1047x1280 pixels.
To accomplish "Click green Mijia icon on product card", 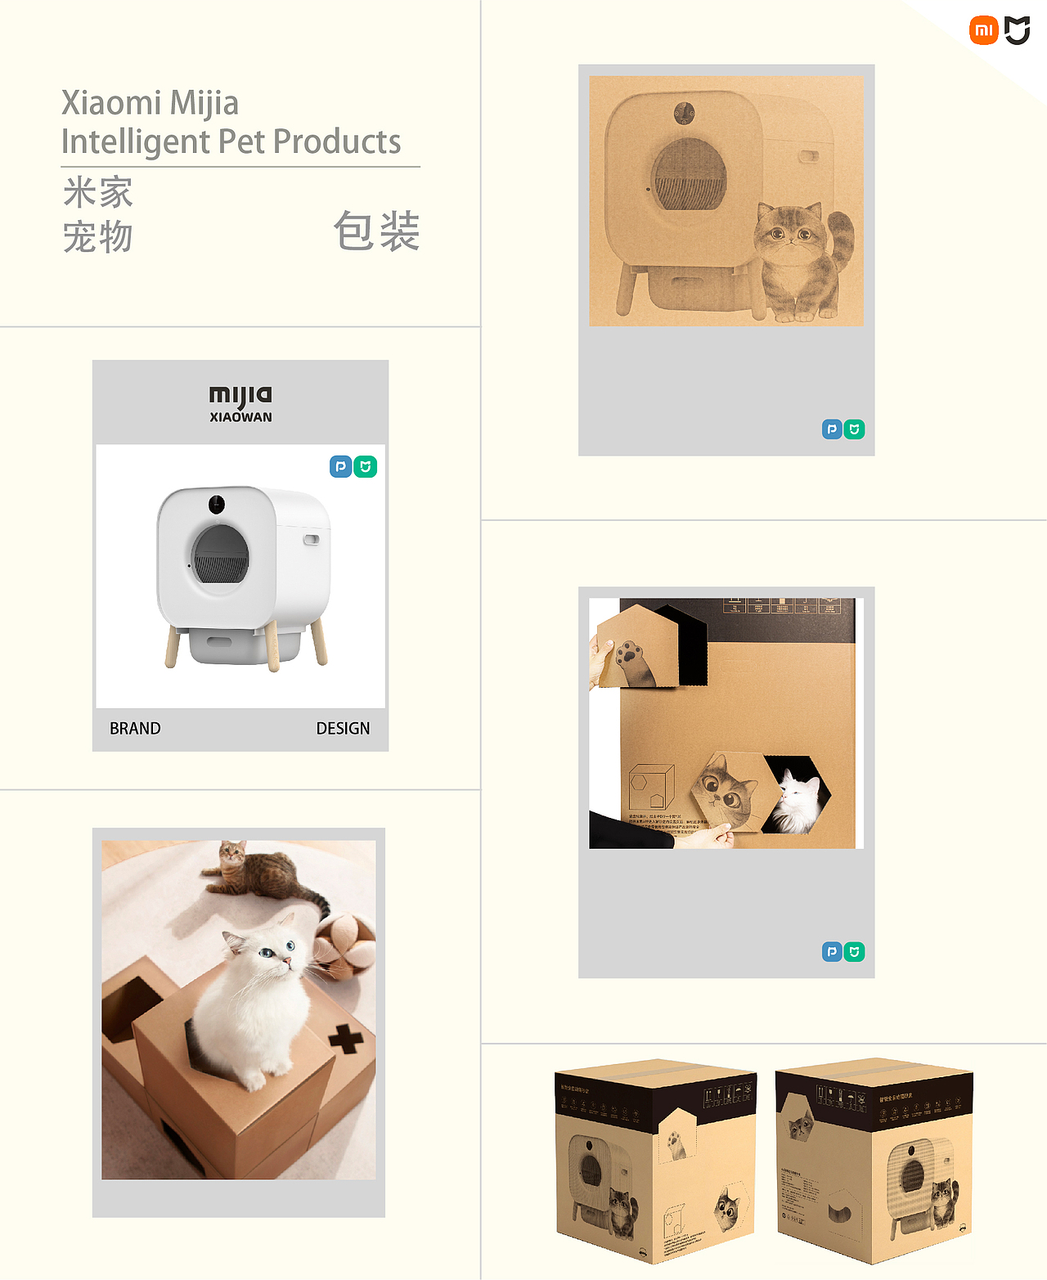I will [366, 466].
